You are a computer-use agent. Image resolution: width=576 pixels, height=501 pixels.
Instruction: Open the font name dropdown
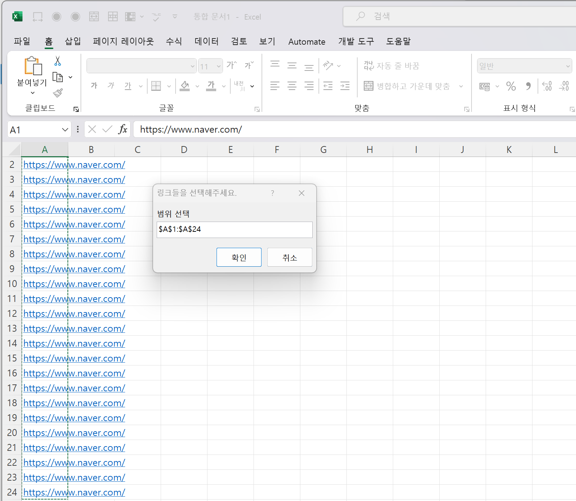[x=193, y=66]
